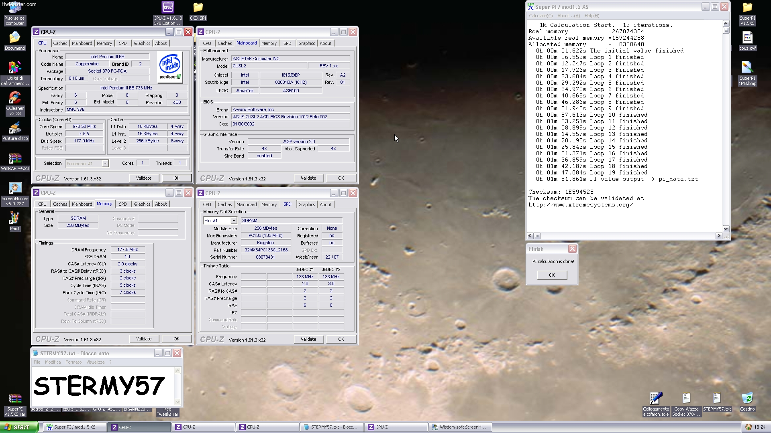Click Super PI horizontal scrollbar right arrow
Image resolution: width=771 pixels, height=433 pixels.
(719, 236)
